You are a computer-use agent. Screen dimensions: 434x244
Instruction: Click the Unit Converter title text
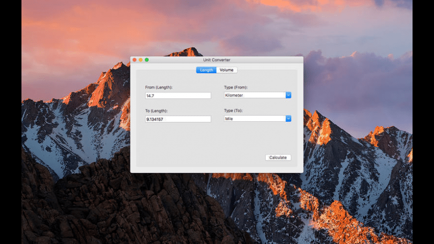pos(217,60)
